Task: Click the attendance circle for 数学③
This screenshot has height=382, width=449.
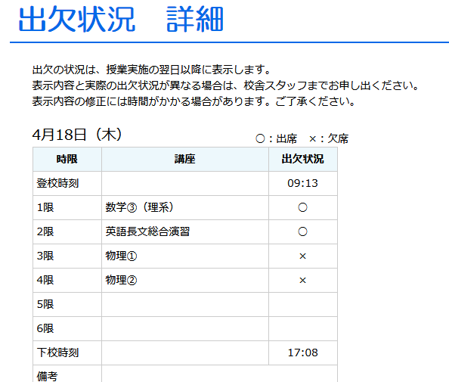Action: coord(302,207)
